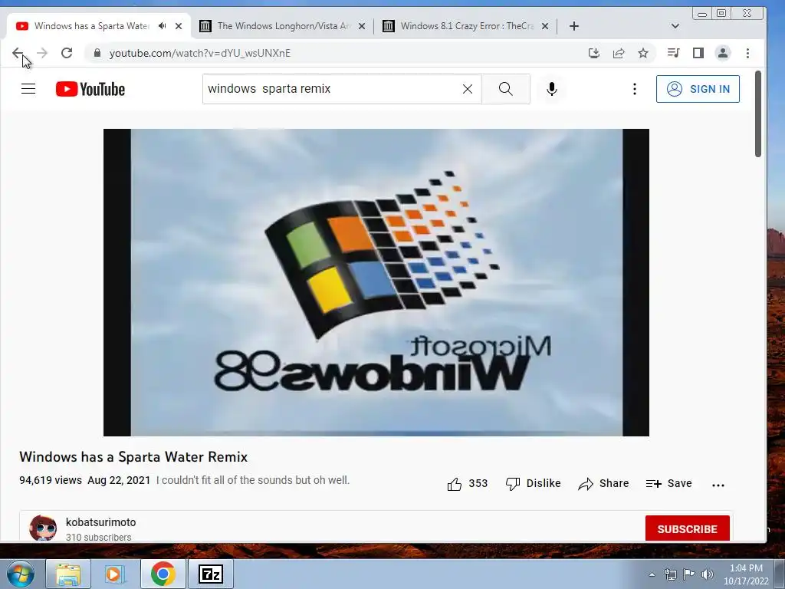Subscribe to kobatsurimoto
This screenshot has height=589, width=785.
(x=687, y=528)
